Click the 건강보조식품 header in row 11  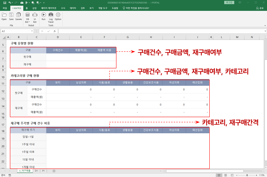coord(151,83)
